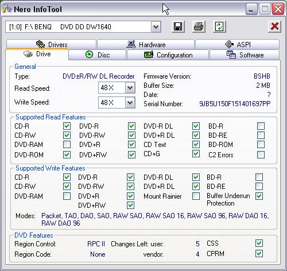
Task: Toggle CD Text checkbox
Action: (196, 145)
